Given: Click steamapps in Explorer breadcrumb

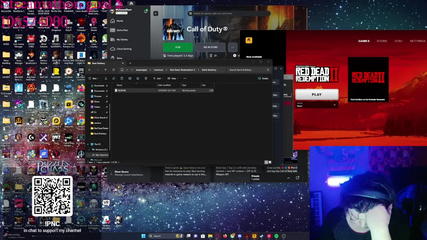Looking at the screenshot, I should (141, 70).
